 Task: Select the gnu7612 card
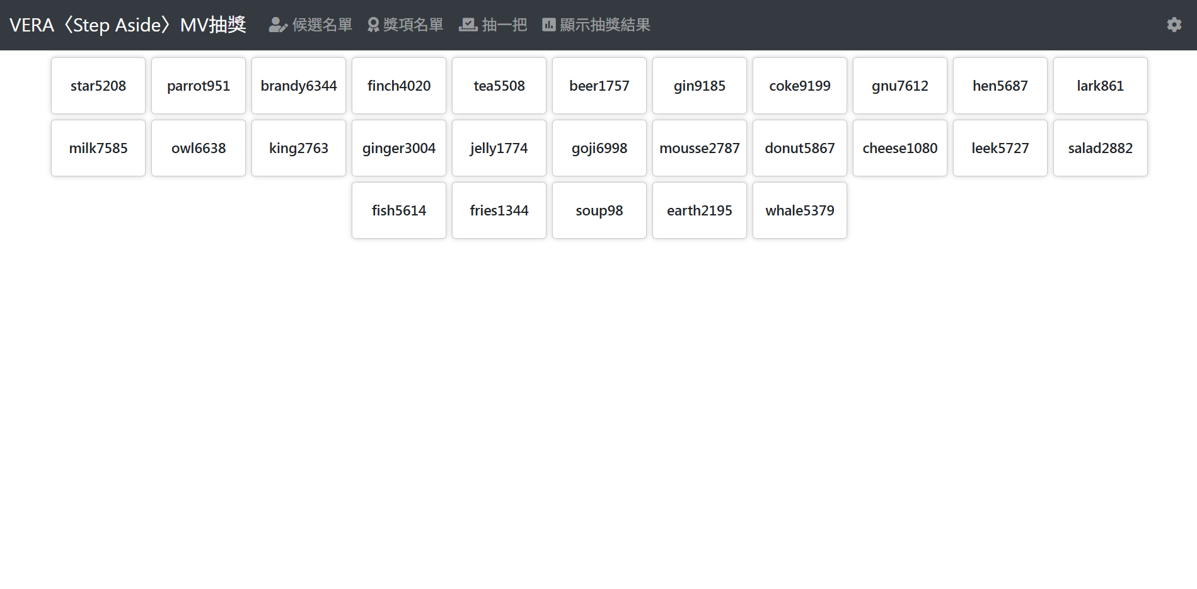[900, 86]
